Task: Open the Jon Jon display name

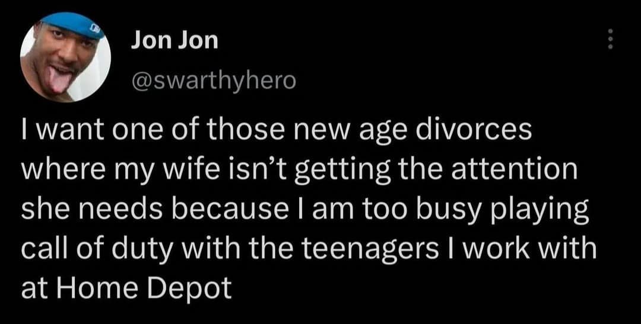Action: point(174,41)
